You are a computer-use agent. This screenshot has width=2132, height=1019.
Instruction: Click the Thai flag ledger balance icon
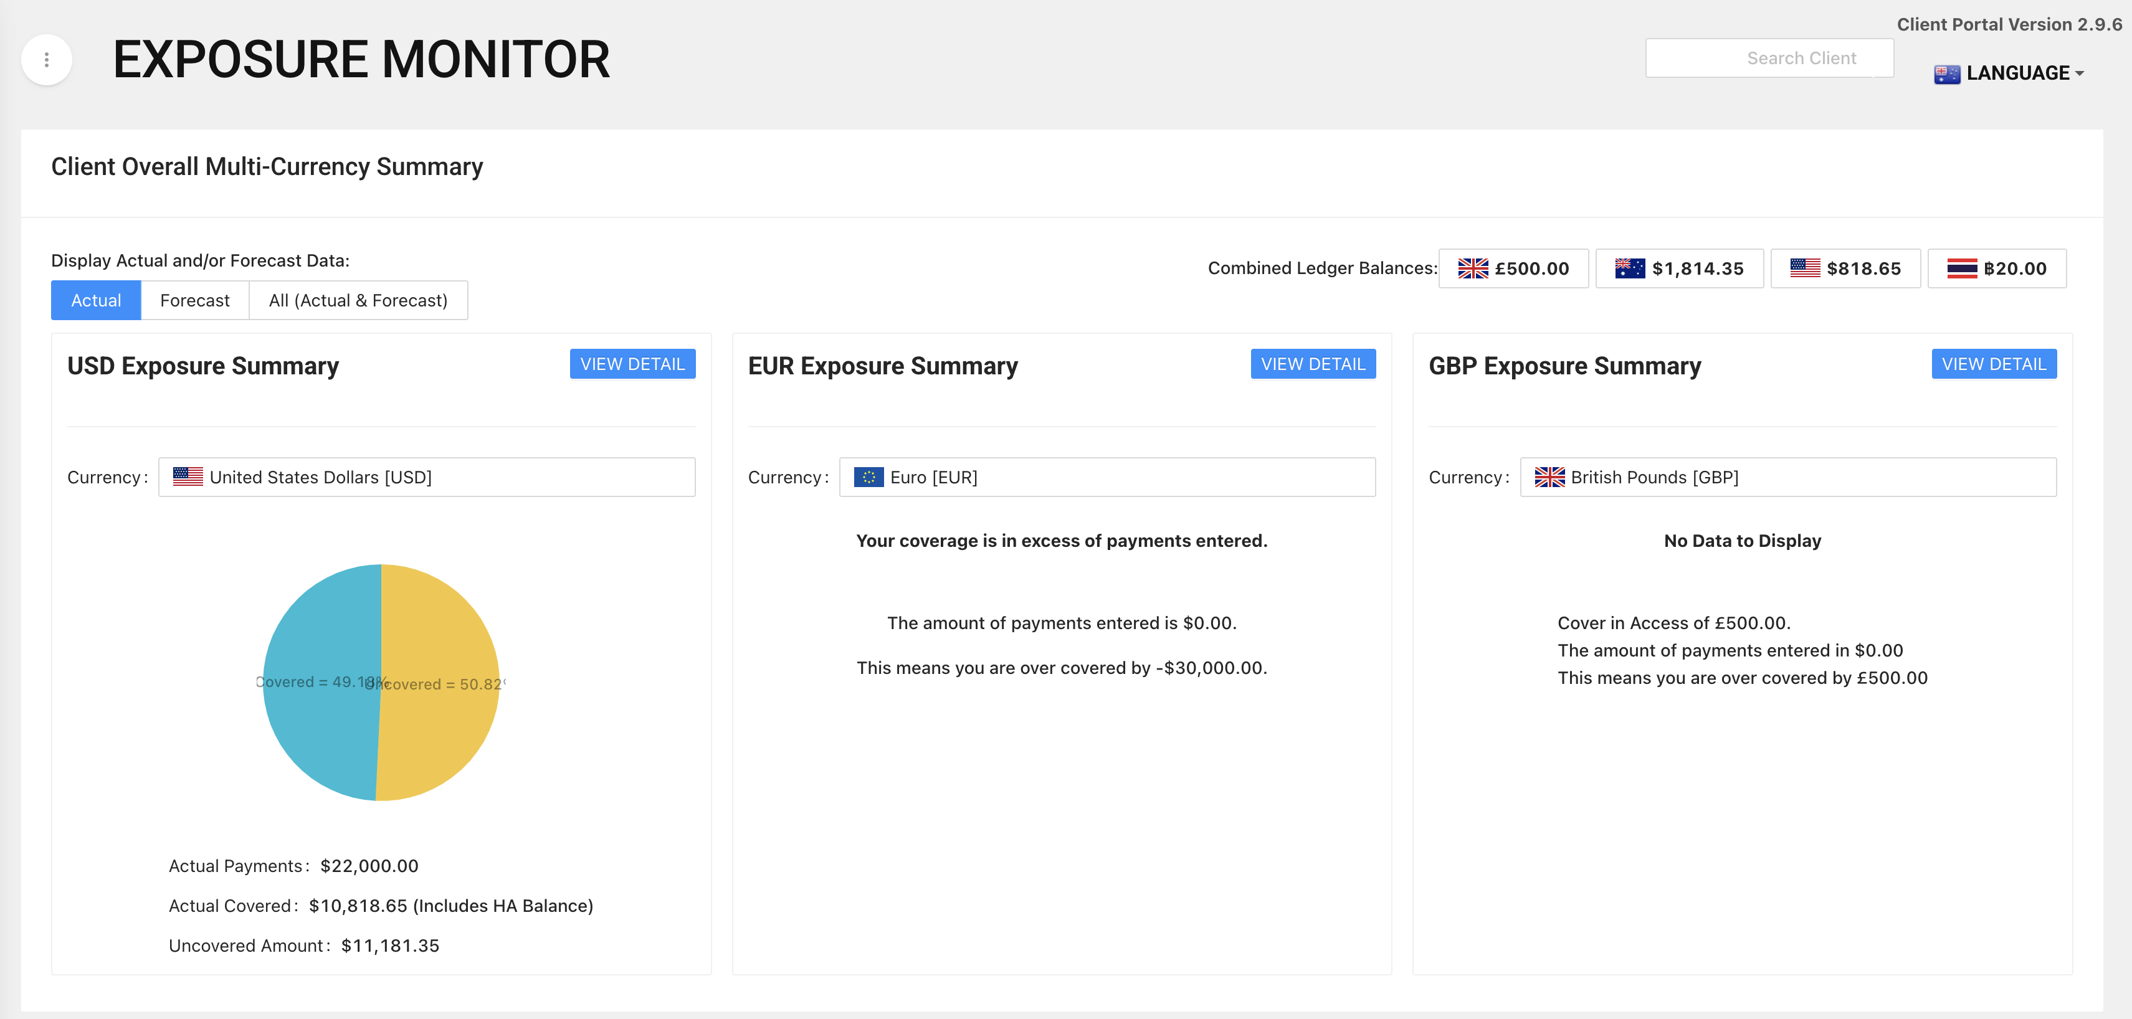point(1961,269)
